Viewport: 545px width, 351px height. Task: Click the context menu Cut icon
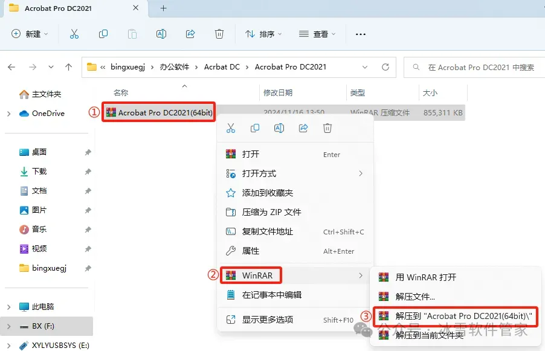pyautogui.click(x=231, y=128)
